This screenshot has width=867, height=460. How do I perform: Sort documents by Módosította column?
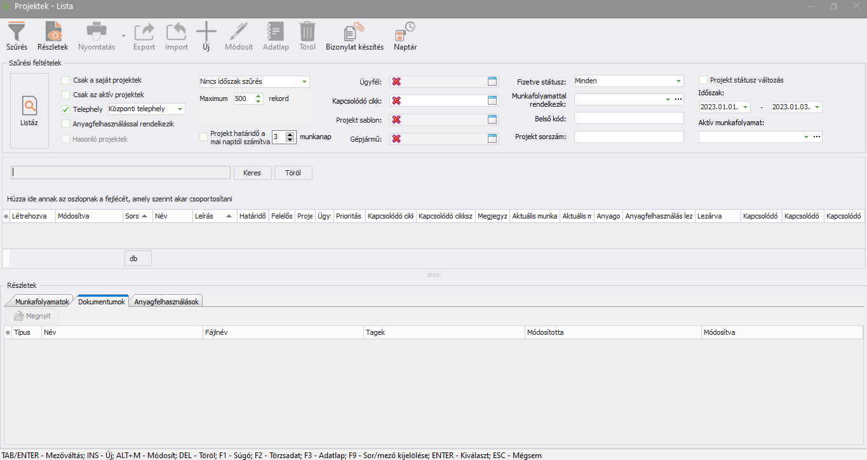click(613, 332)
